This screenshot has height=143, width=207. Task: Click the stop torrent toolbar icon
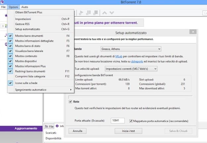[x=95, y=13]
